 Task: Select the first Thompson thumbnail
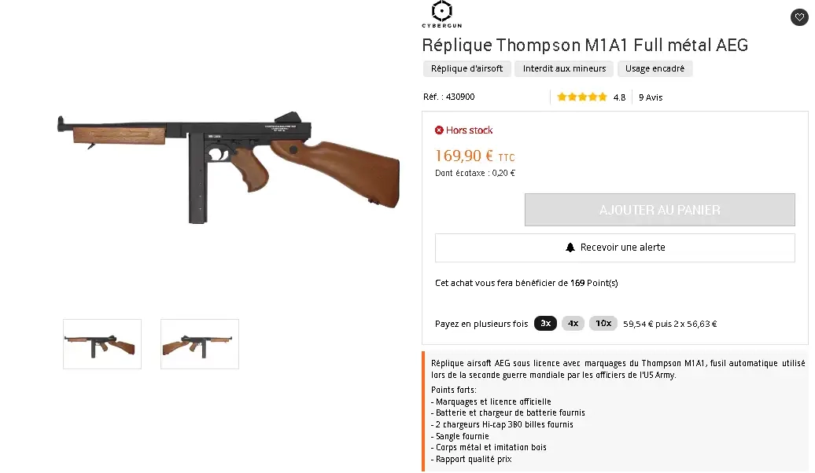click(x=102, y=344)
